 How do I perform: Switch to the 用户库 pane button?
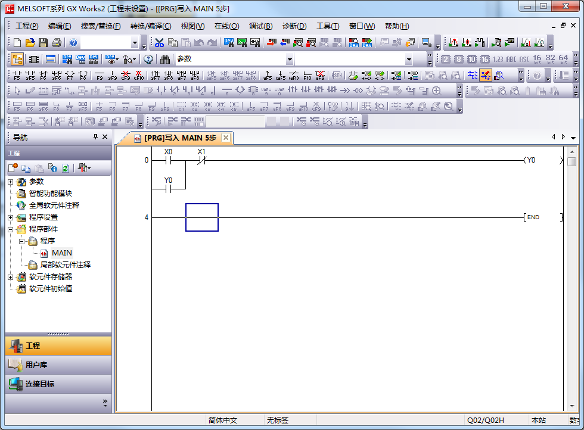point(58,364)
